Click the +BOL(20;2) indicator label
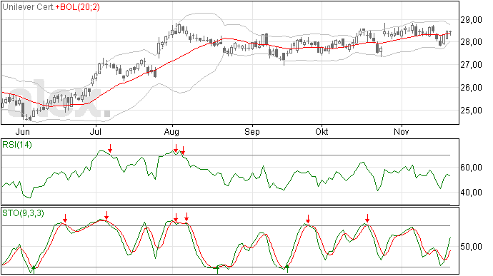The image size is (493, 276). point(78,7)
